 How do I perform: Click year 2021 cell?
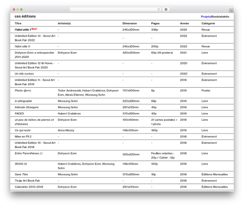[183, 53]
